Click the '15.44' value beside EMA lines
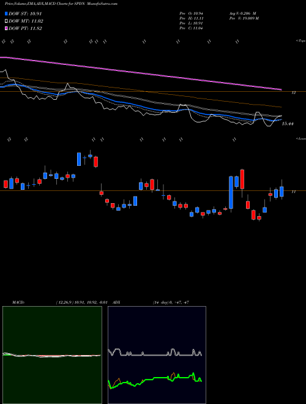306x404 pixels. (x=288, y=124)
